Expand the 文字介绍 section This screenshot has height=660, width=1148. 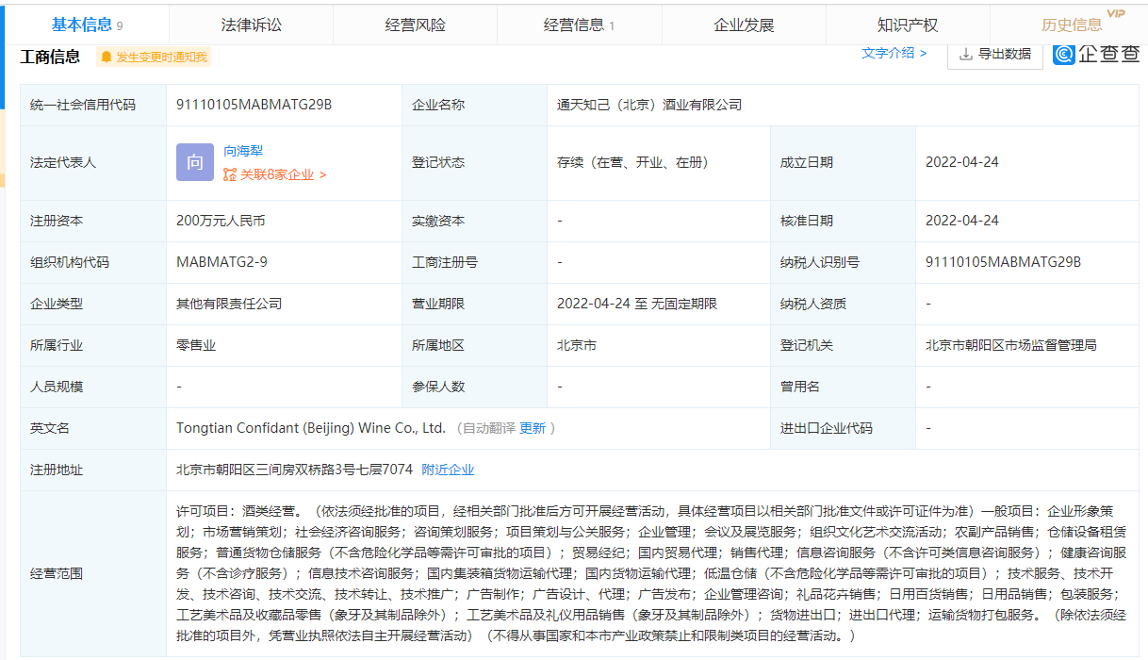(x=894, y=54)
